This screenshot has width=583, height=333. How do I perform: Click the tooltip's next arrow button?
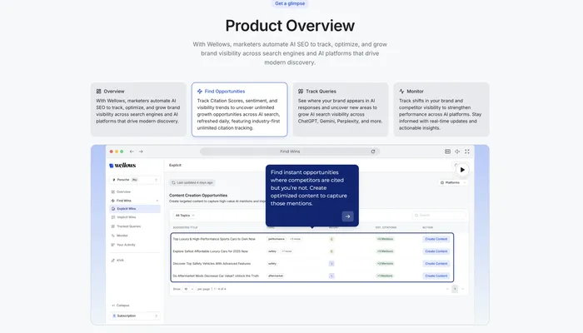(347, 216)
